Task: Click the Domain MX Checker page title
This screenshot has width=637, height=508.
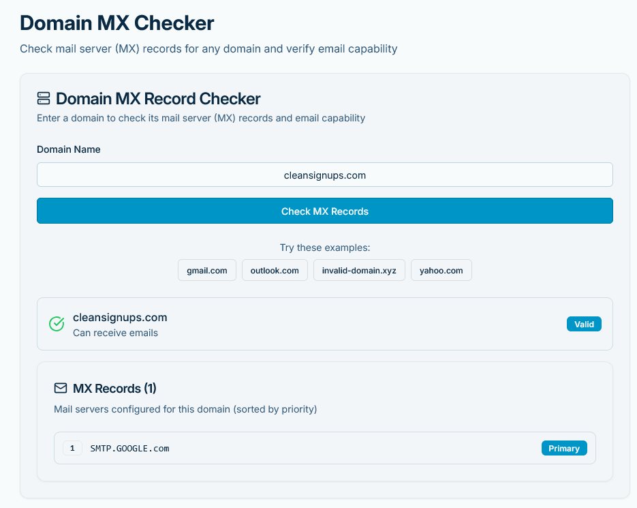Action: pos(117,23)
